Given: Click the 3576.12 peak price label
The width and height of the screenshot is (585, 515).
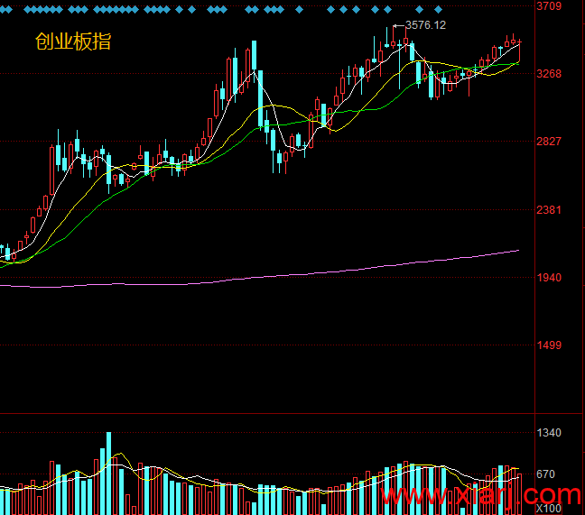Looking at the screenshot, I should tap(425, 25).
